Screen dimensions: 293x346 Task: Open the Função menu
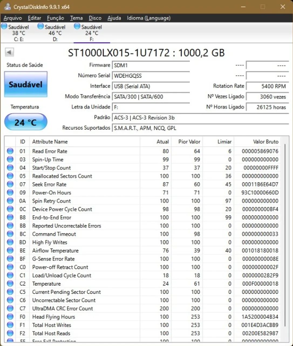[55, 18]
